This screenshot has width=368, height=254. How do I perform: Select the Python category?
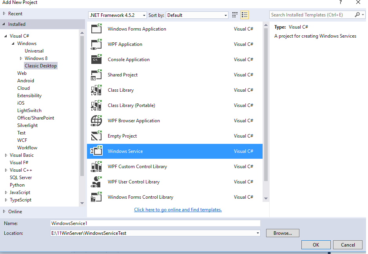[x=17, y=185]
